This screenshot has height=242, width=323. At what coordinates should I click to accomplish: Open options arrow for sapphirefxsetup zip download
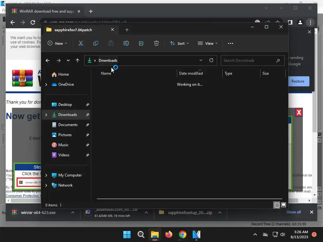[220, 213]
